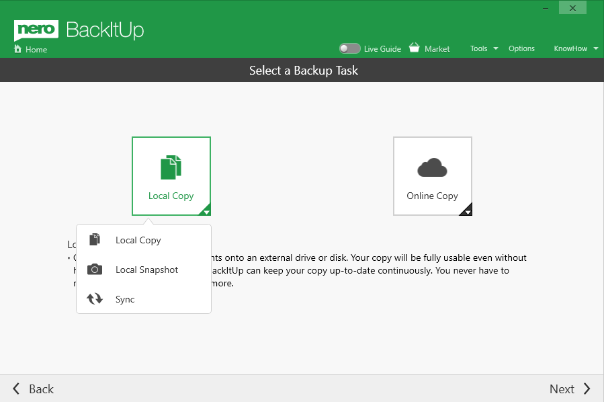Click the Market shopping bag icon
Screen dimensions: 604x402
coord(415,48)
